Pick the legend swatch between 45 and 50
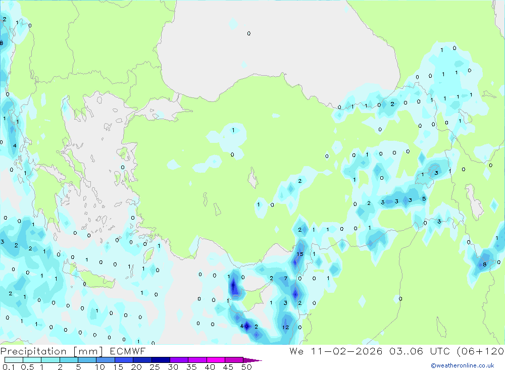This screenshot has width=505, height=370. pyautogui.click(x=234, y=360)
